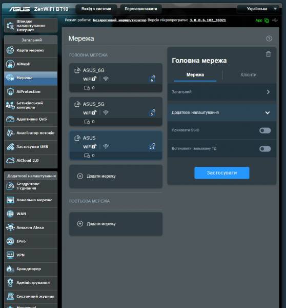286x308 pixels.
Task: Switch to the Мережа tab
Action: [x=195, y=75]
